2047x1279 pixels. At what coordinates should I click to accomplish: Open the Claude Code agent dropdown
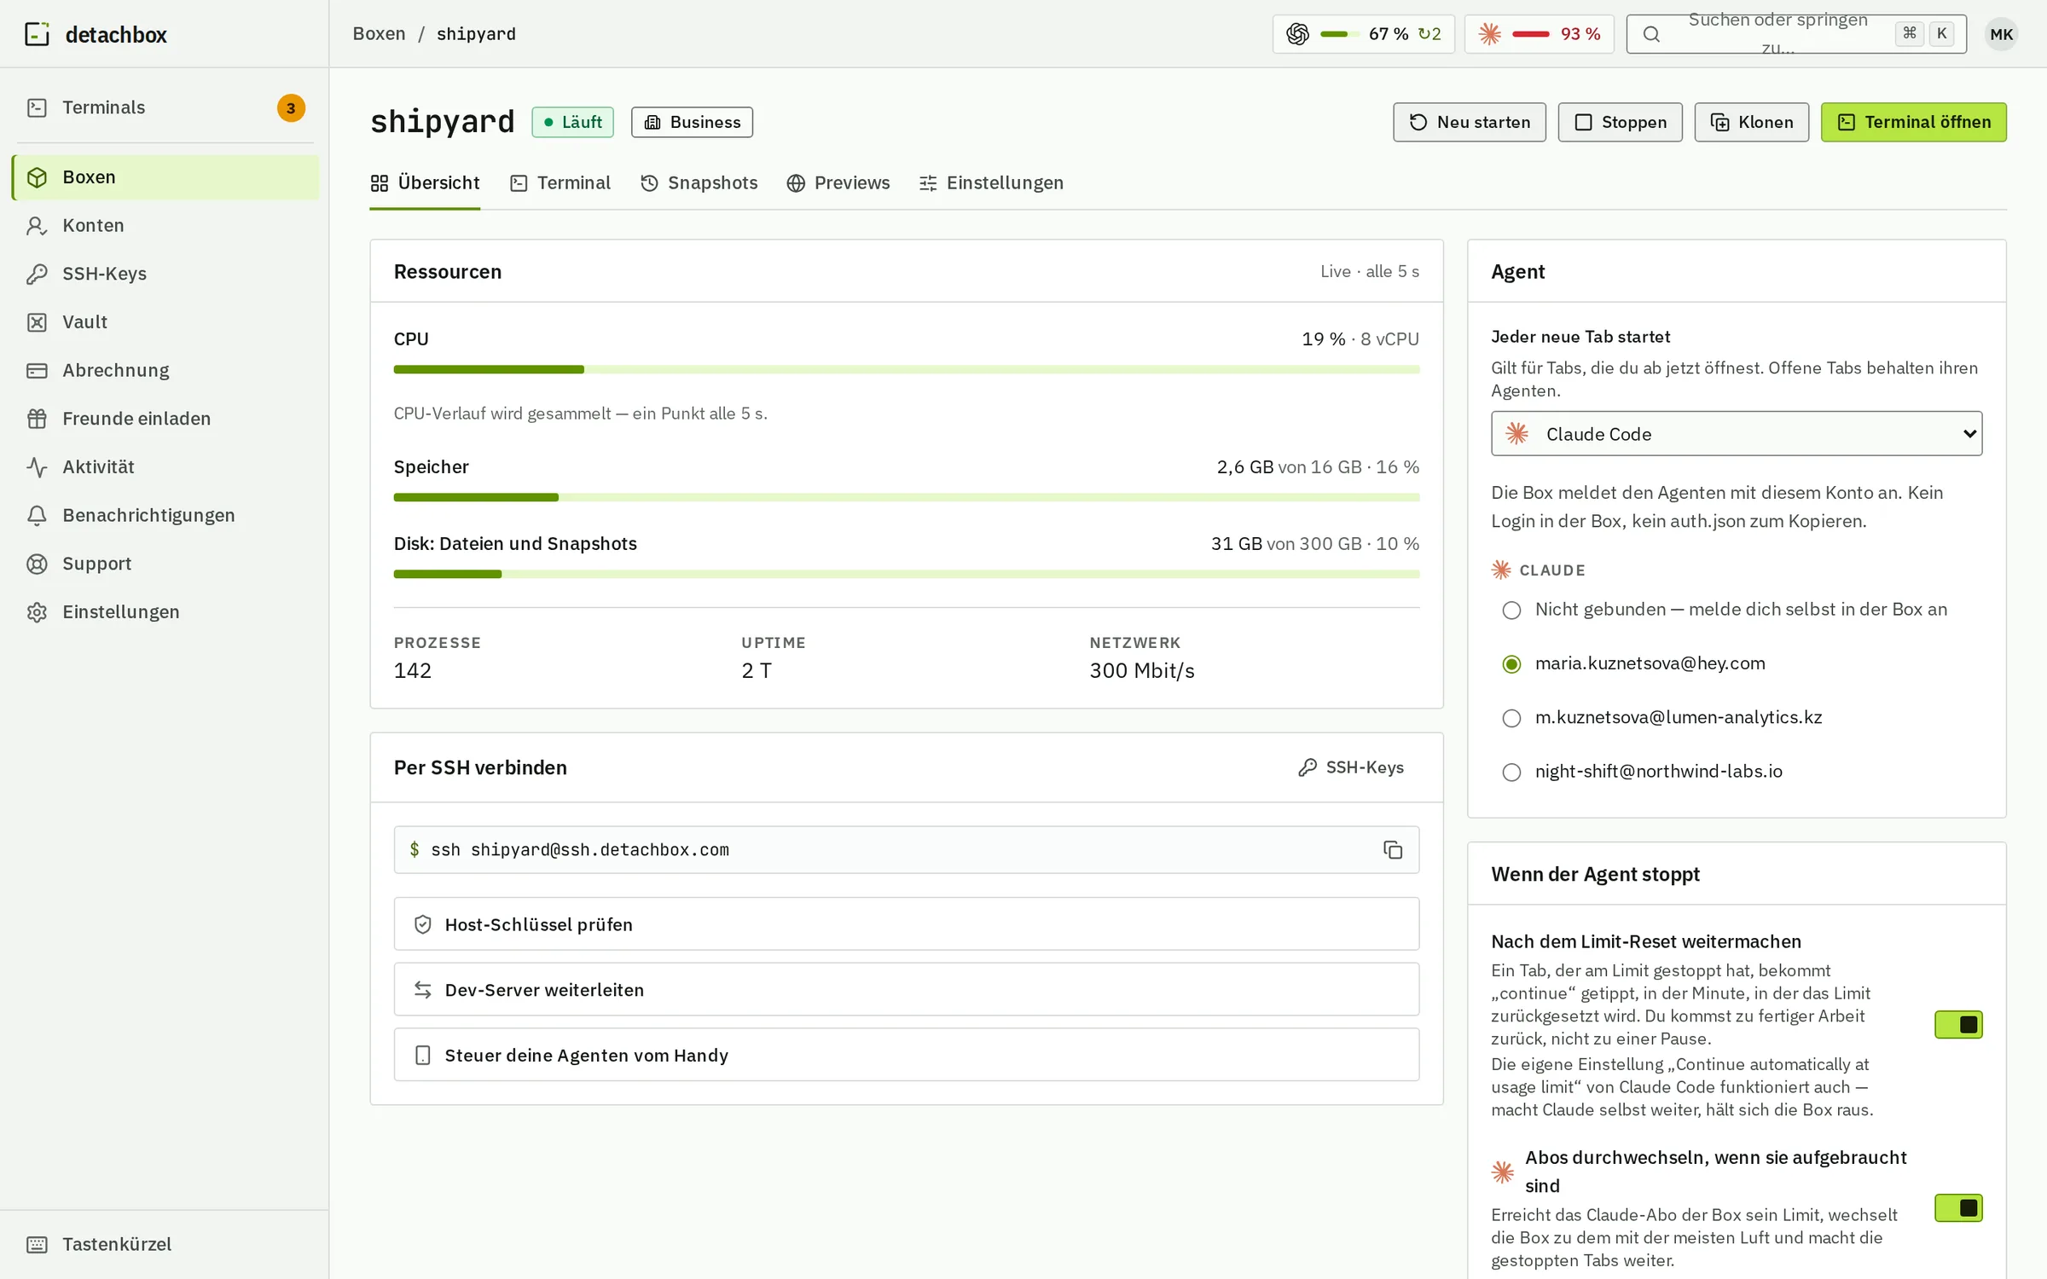tap(1737, 434)
